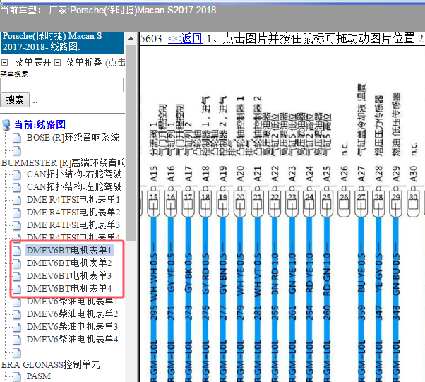Click the page icon beside BOSE环绕音响系统
This screenshot has width=425, height=382.
click(x=17, y=138)
